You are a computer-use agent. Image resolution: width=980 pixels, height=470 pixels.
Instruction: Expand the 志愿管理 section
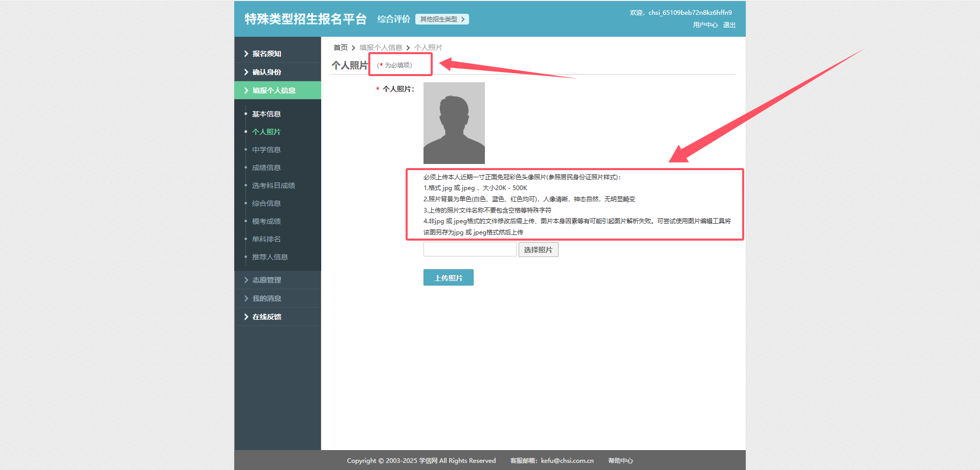266,280
